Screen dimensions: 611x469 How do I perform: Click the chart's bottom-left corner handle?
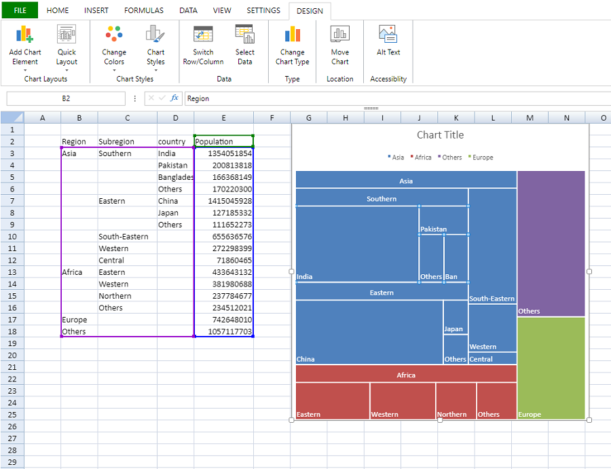click(291, 420)
